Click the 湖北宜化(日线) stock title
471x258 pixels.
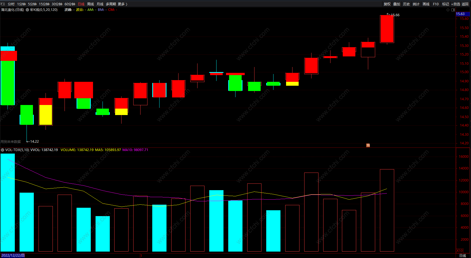(x=13, y=10)
